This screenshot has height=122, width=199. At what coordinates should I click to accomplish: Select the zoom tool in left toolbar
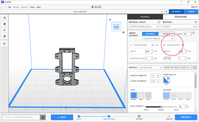point(5,18)
